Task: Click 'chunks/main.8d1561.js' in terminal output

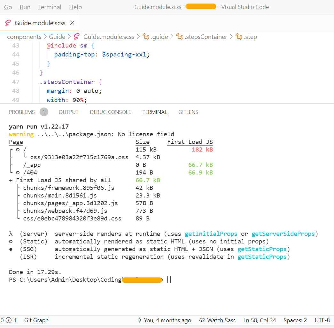Action: [60, 196]
